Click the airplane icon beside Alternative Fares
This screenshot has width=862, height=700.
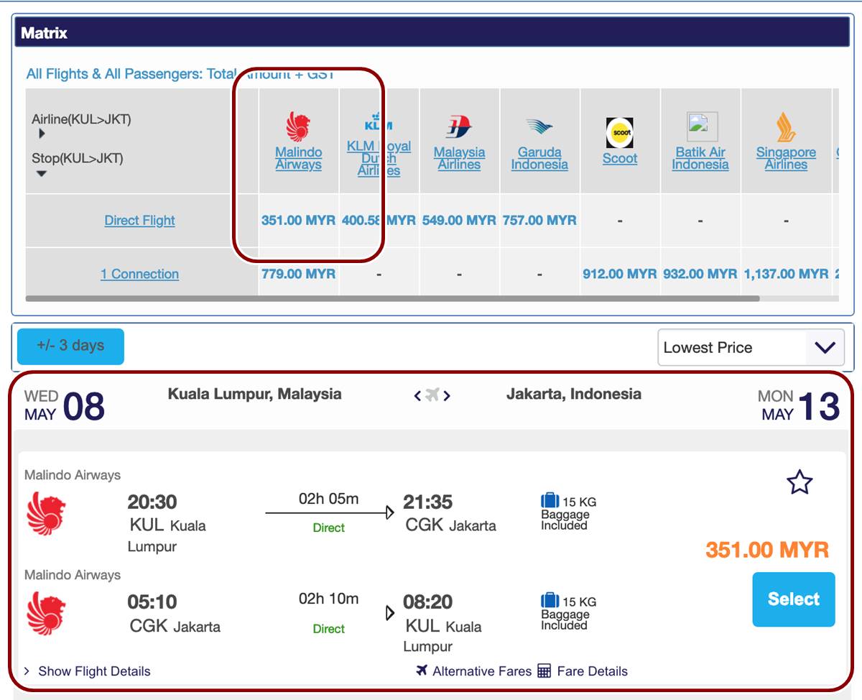tap(422, 671)
